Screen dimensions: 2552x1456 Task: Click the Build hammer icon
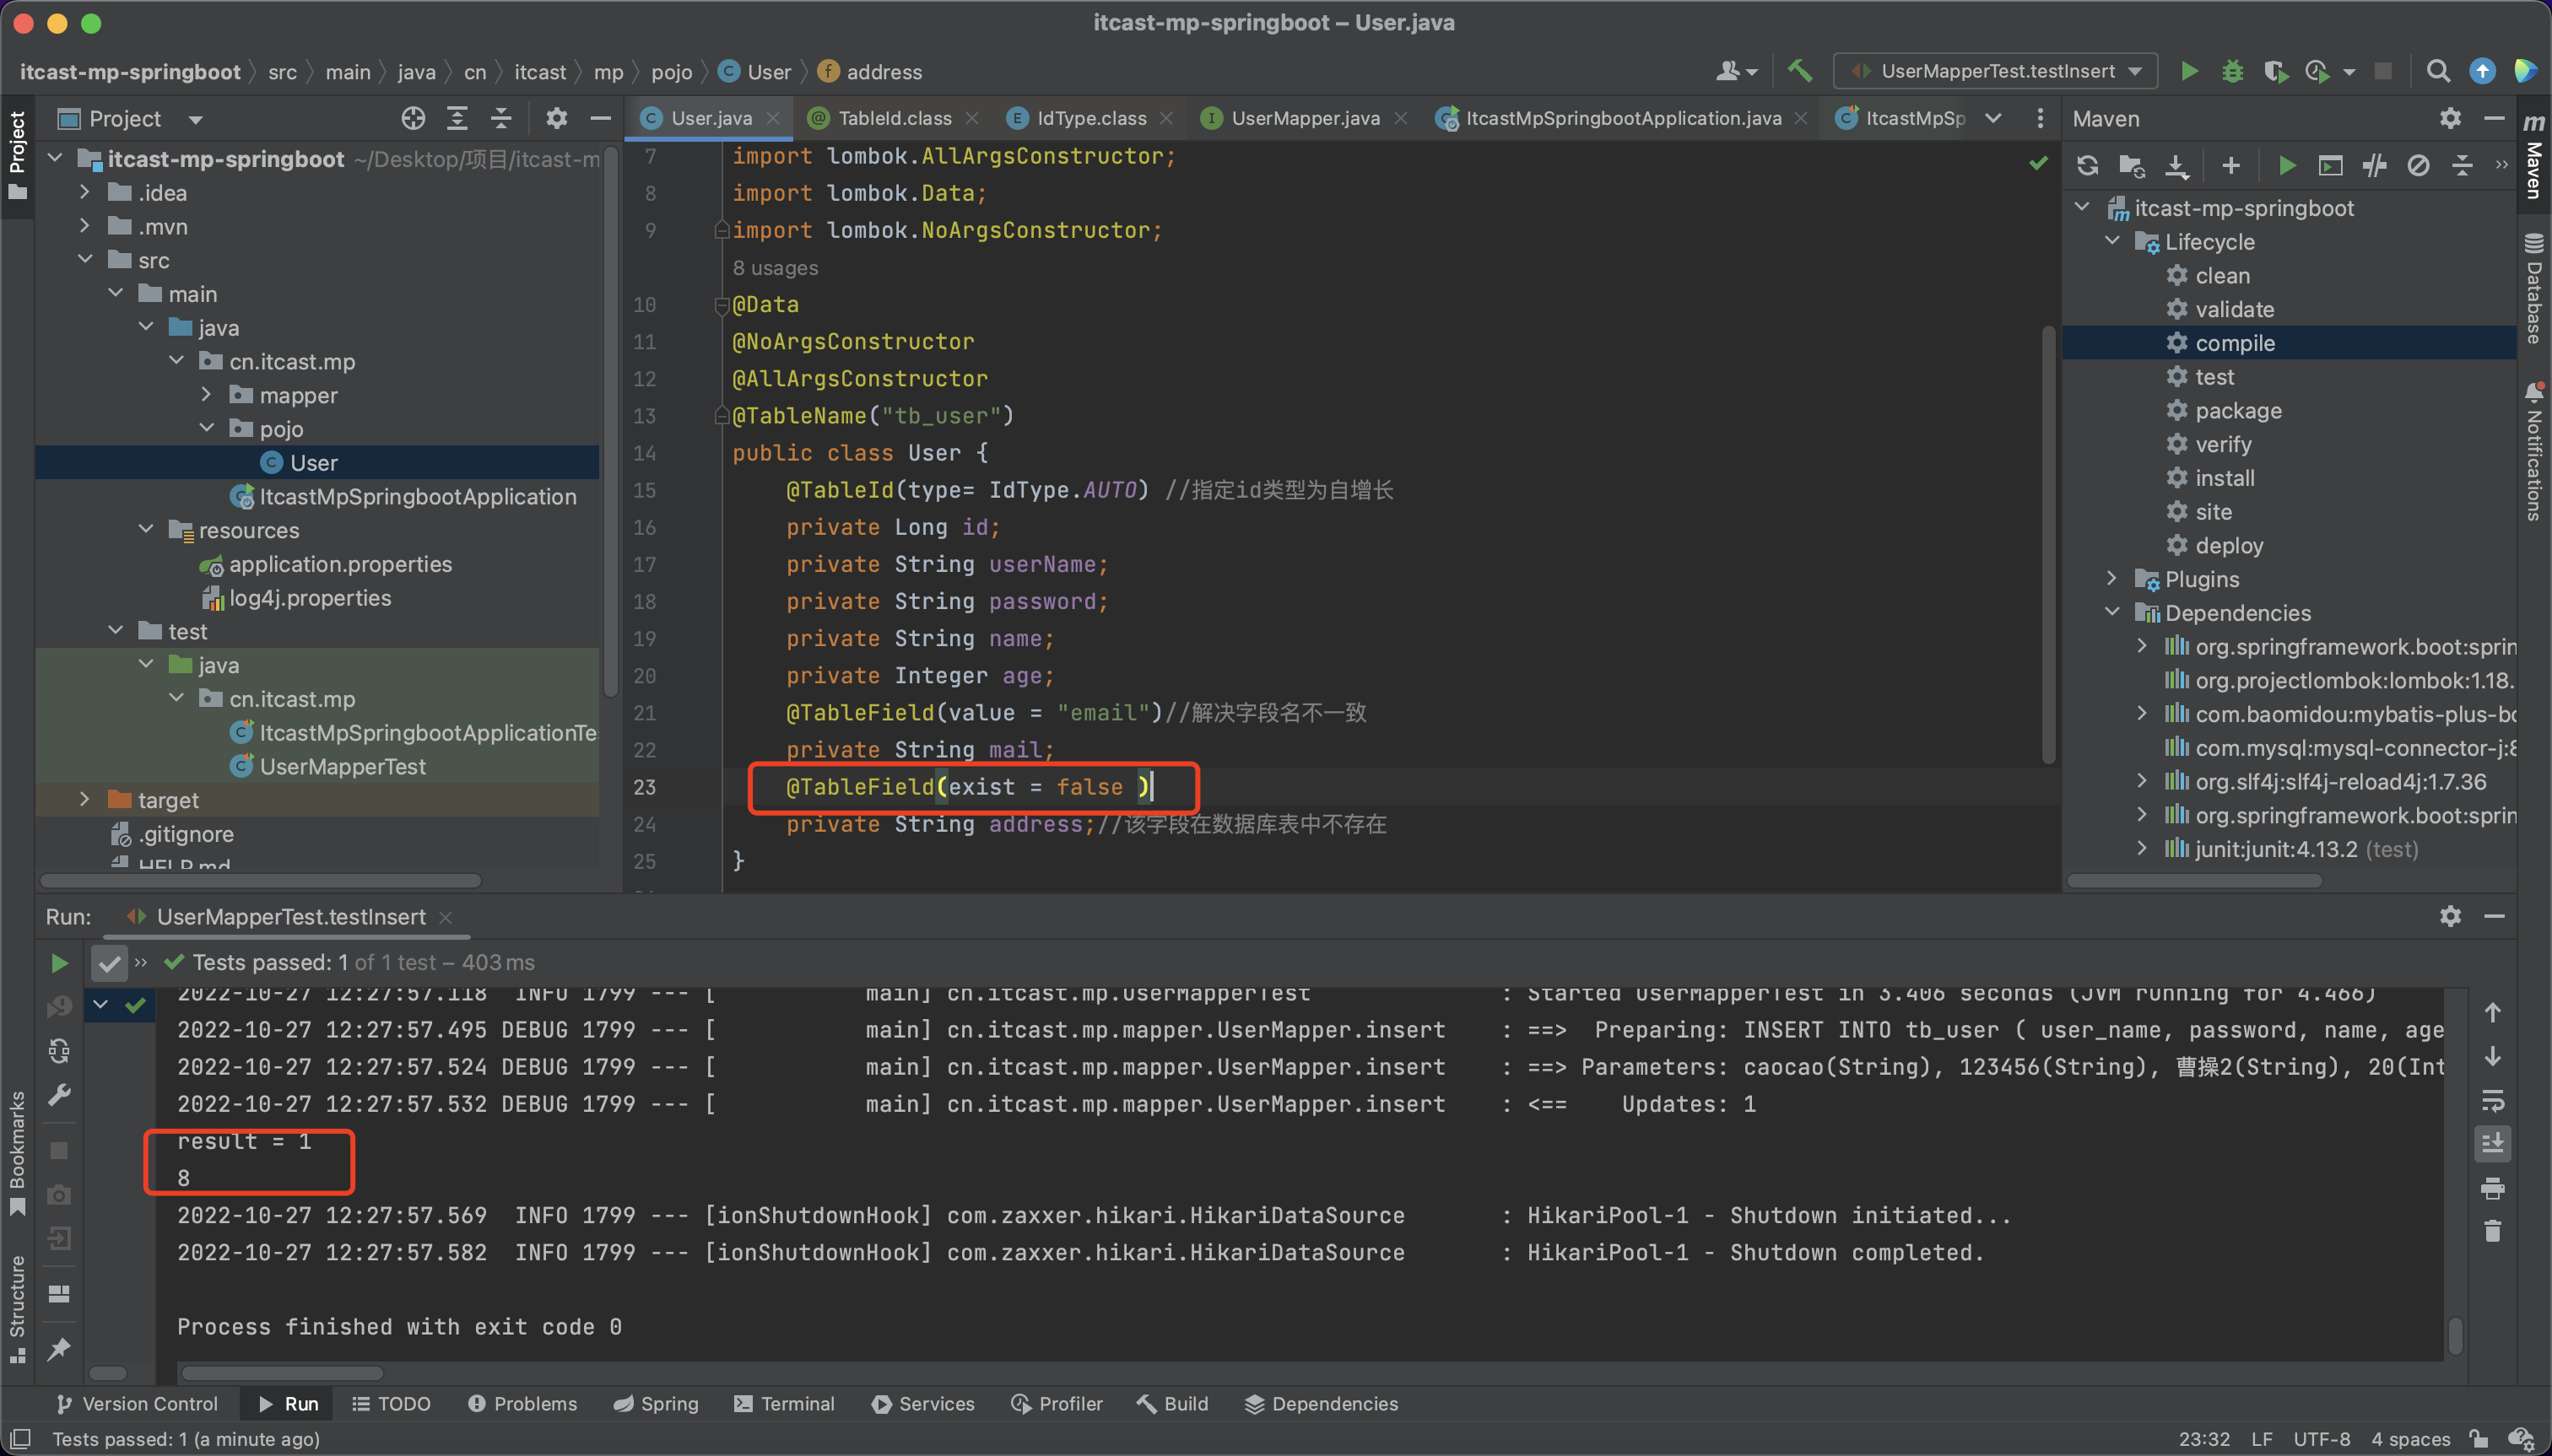pyautogui.click(x=1800, y=71)
